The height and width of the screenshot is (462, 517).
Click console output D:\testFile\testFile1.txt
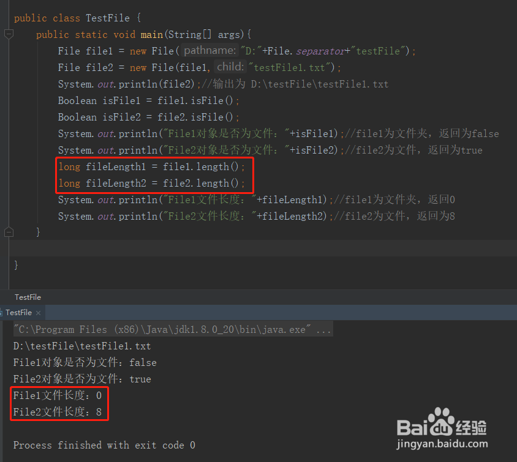(81, 346)
